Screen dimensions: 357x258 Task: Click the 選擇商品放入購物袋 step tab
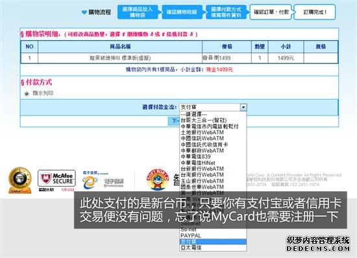coord(138,12)
